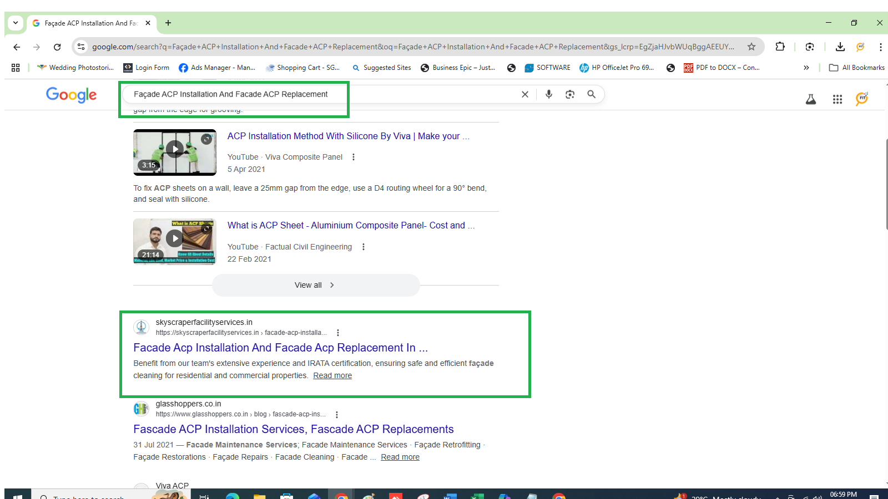888x499 pixels.
Task: Open the All Bookmarks folder
Action: tap(857, 68)
